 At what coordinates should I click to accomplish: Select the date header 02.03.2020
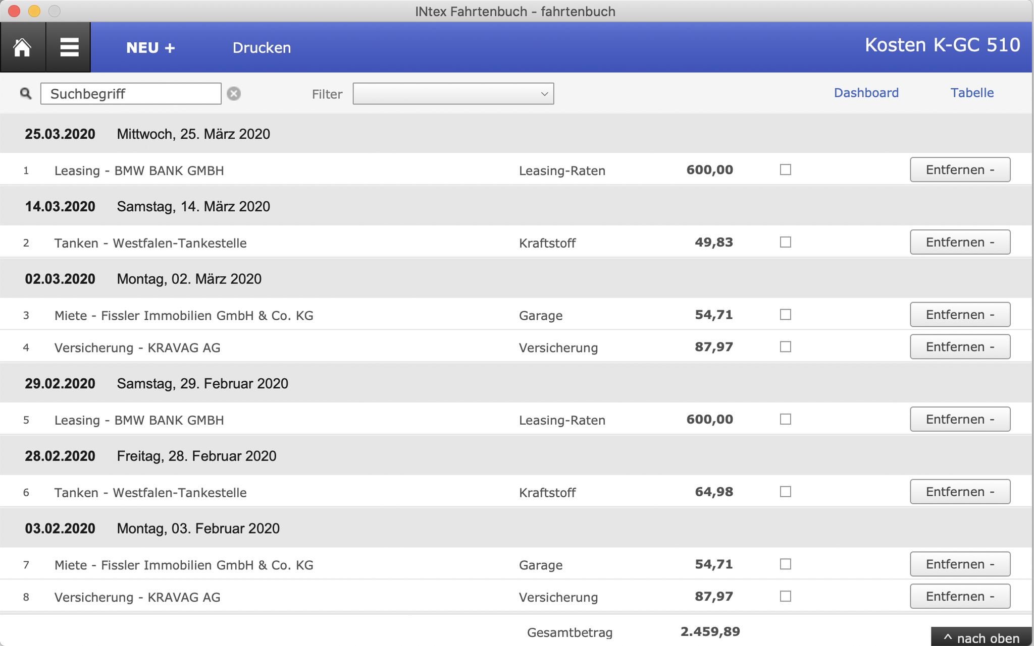pyautogui.click(x=60, y=279)
